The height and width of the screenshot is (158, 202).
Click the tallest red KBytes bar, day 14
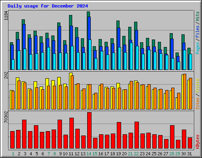pyautogui.click(x=89, y=130)
